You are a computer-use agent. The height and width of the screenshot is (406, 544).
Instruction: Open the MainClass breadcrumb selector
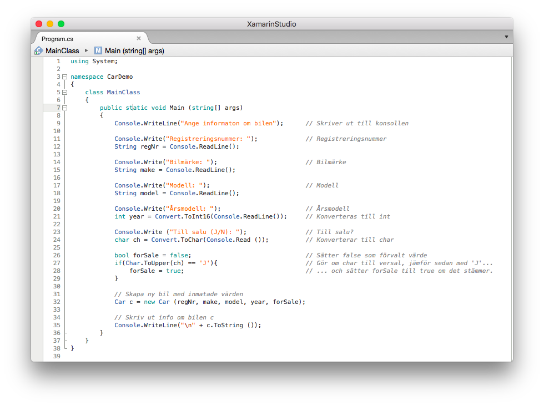62,50
